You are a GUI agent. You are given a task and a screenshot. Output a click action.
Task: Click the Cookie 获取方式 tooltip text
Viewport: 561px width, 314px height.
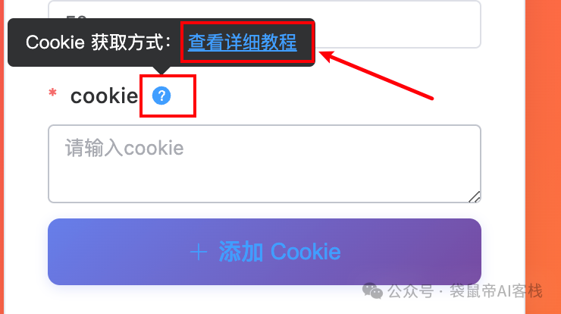[x=99, y=42]
